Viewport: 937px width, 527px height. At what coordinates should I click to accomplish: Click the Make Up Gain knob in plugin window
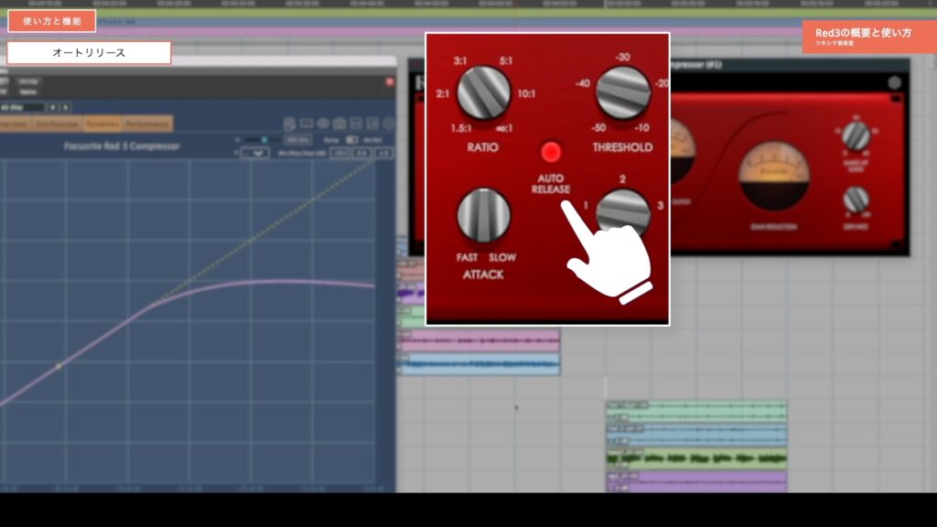[856, 135]
